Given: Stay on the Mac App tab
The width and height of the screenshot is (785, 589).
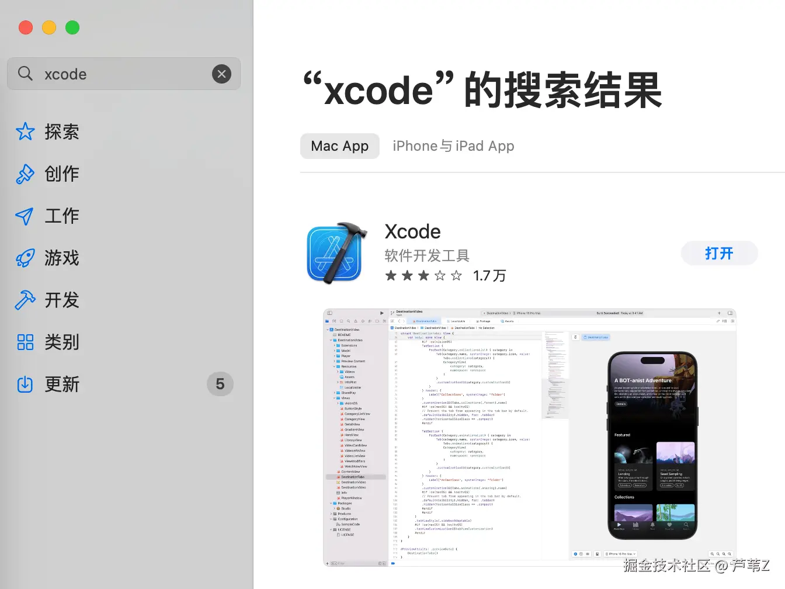Looking at the screenshot, I should pyautogui.click(x=339, y=145).
